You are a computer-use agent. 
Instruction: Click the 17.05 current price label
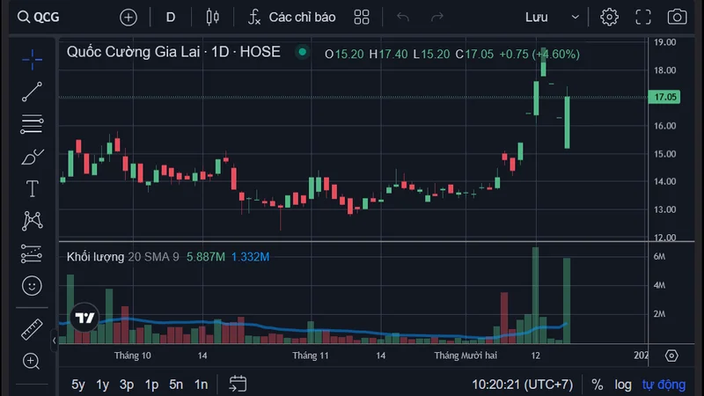(x=664, y=97)
